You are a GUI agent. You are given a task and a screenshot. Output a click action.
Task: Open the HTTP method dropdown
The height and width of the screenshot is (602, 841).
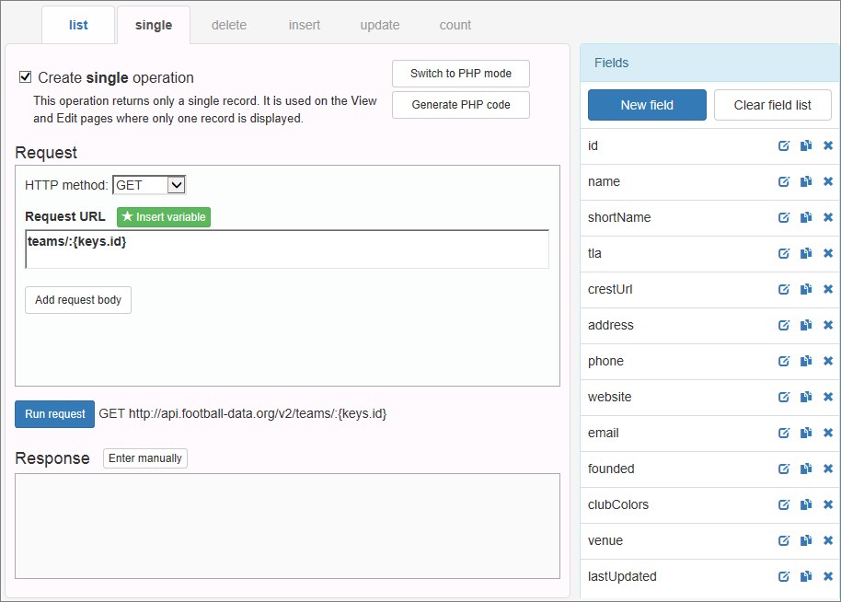[149, 185]
